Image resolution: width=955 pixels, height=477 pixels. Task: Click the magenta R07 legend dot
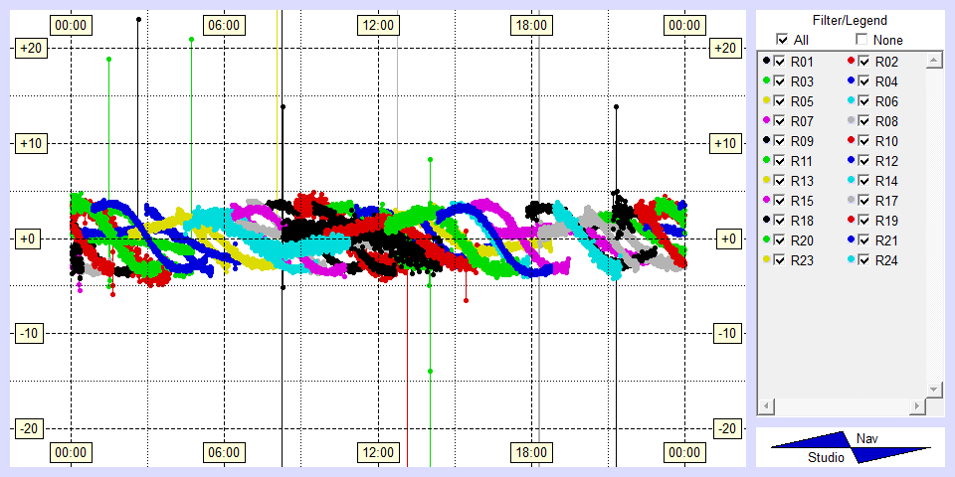coord(766,121)
